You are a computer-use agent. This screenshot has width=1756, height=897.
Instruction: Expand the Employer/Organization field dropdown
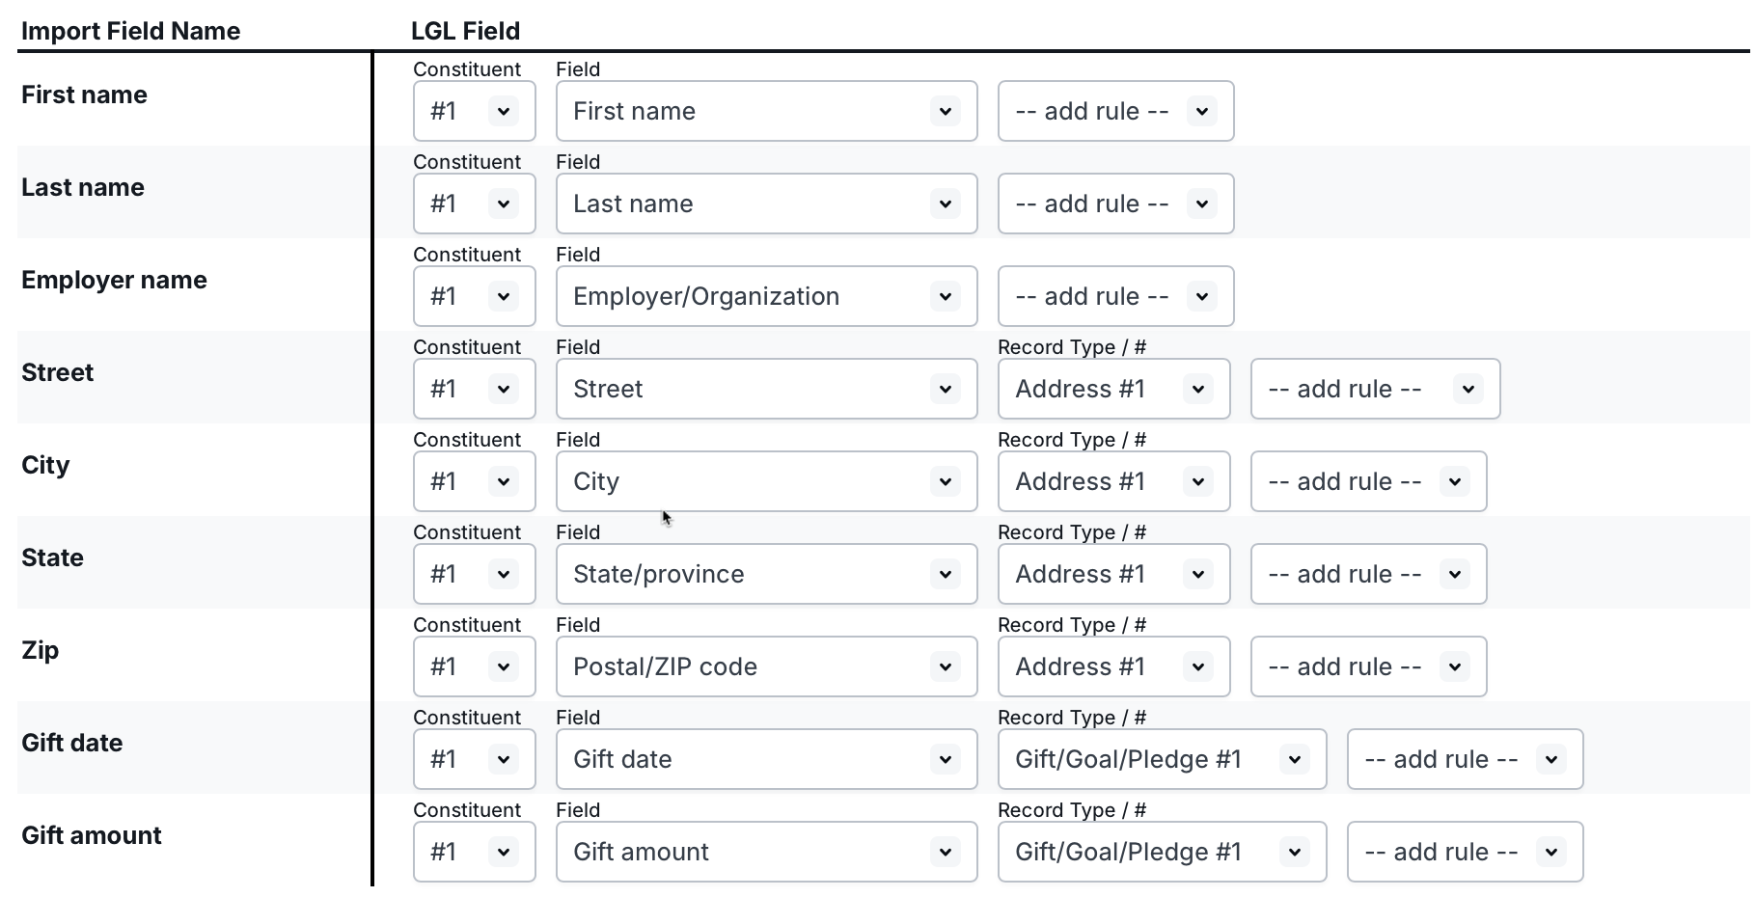point(766,296)
